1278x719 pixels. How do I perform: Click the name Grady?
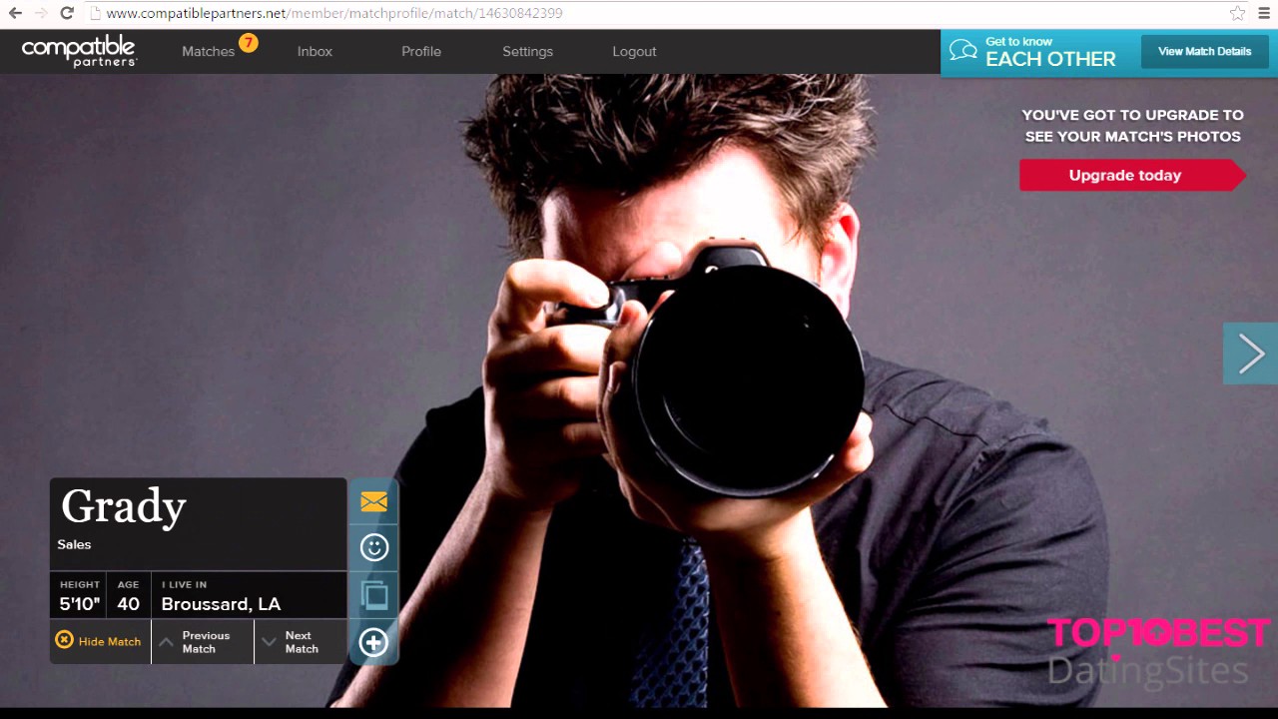click(124, 506)
